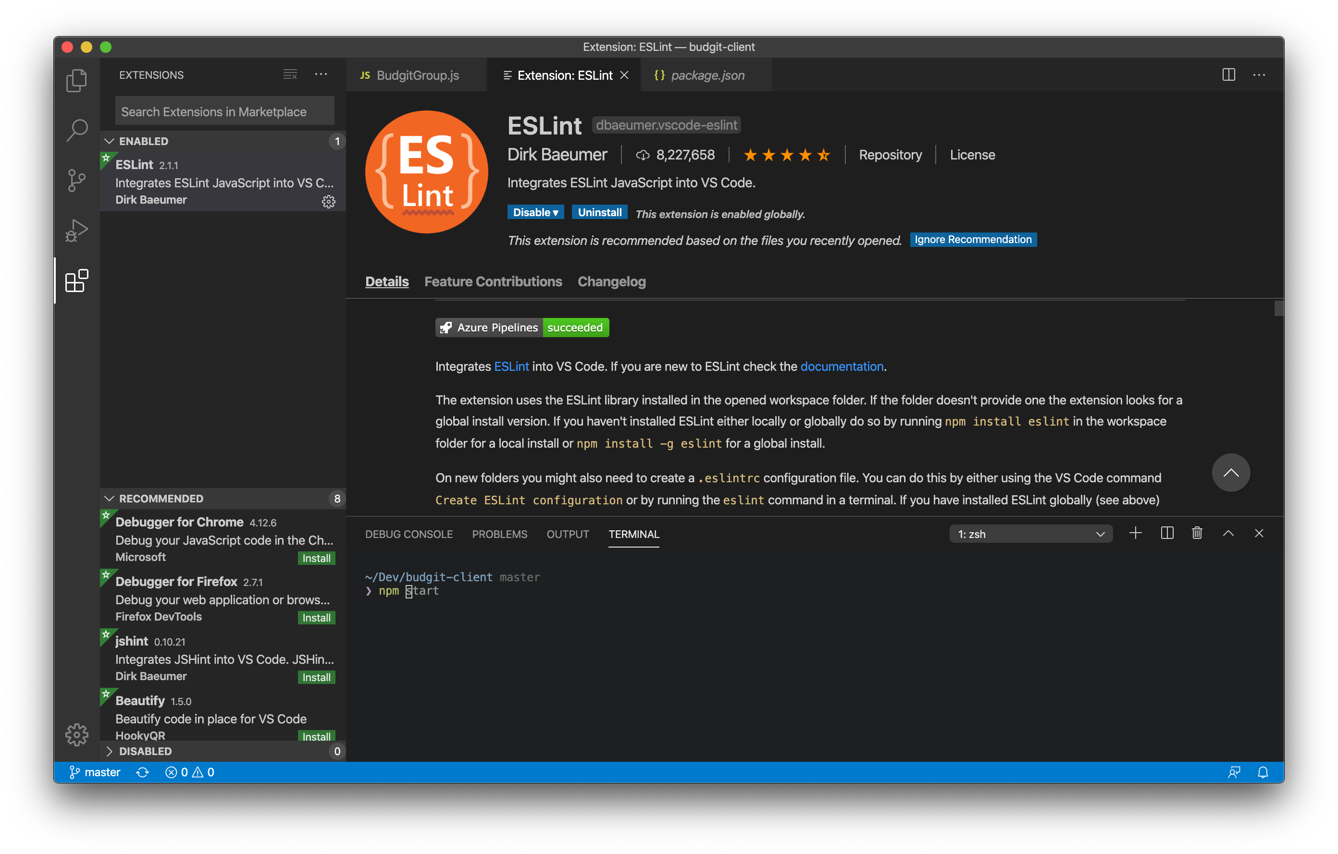Image resolution: width=1338 pixels, height=854 pixels.
Task: Switch to the Problems panel tab
Action: point(499,534)
